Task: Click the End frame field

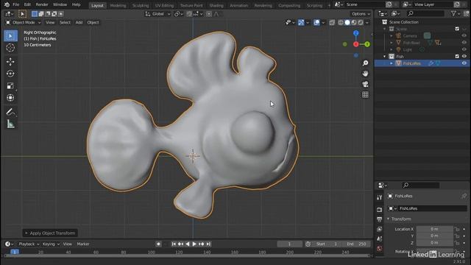Action: point(357,244)
